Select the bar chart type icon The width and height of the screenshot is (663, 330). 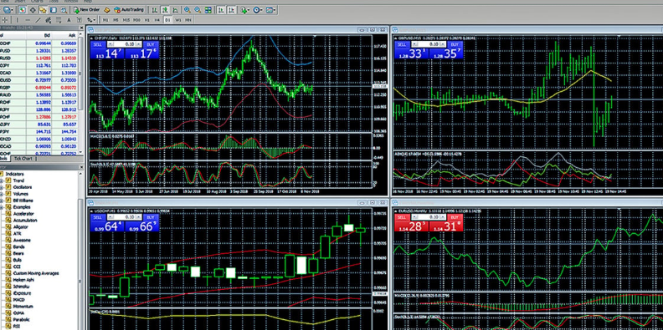click(x=155, y=10)
